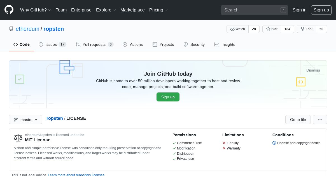
Task: Switch to the Projects tab
Action: [163, 44]
